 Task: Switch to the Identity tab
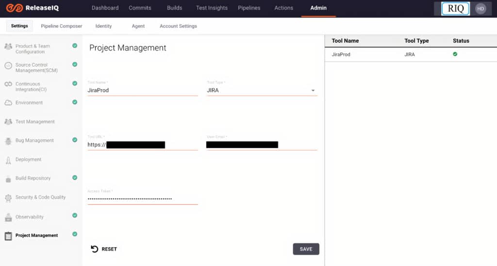click(104, 26)
